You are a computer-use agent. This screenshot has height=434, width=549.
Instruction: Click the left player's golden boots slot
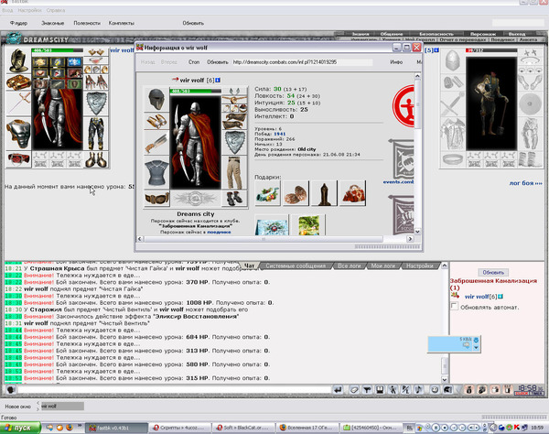[x=96, y=159]
